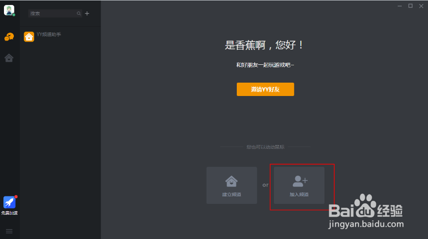Screen dimensions: 428x239
Task: Click the 加入频道 join channel card
Action: click(299, 186)
